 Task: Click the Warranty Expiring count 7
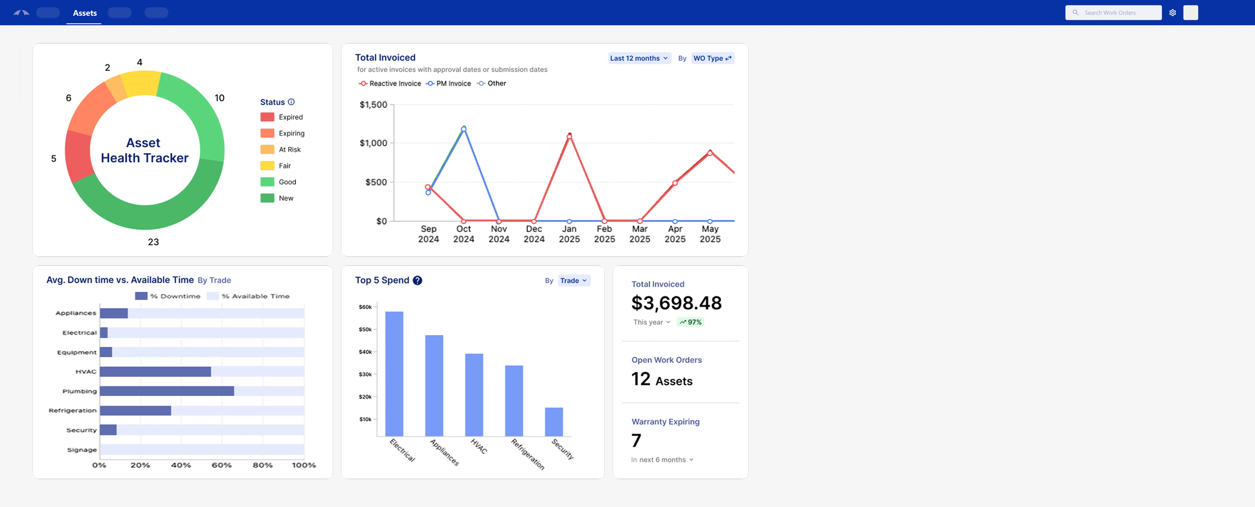point(636,441)
